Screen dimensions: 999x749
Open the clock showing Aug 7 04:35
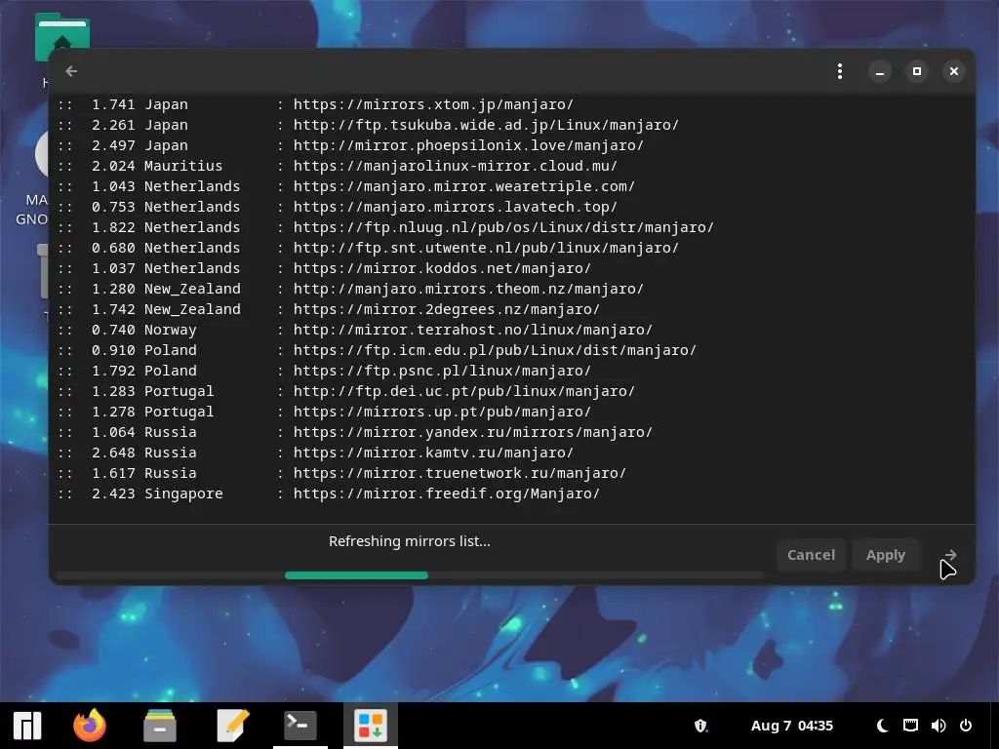792,726
